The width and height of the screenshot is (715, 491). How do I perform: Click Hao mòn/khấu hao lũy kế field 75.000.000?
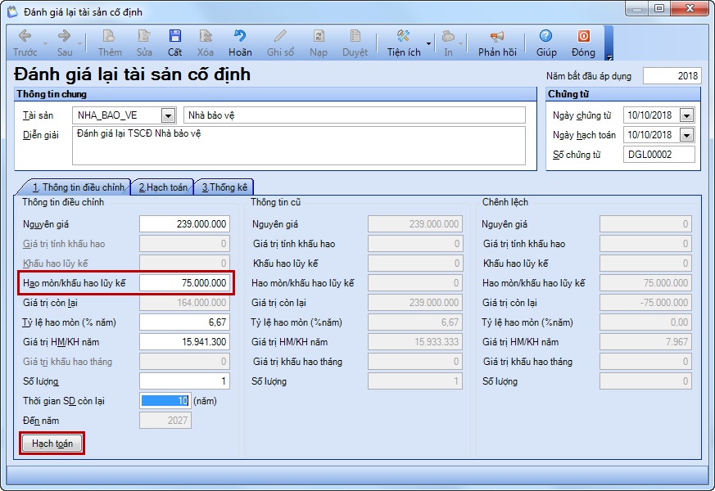184,283
